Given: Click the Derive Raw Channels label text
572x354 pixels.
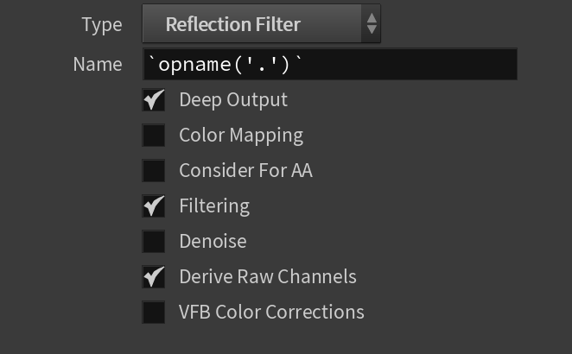Looking at the screenshot, I should point(268,276).
